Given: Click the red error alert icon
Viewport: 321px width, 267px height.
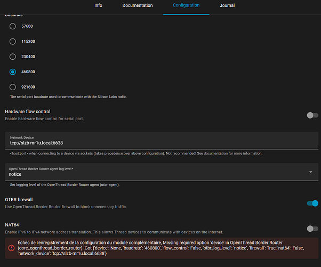Looking at the screenshot, I should (x=11, y=248).
